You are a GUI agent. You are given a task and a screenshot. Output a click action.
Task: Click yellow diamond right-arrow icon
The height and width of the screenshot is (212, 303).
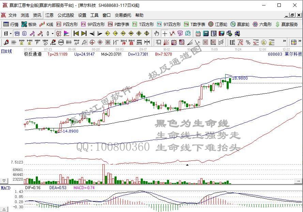pyautogui.click(x=115, y=34)
